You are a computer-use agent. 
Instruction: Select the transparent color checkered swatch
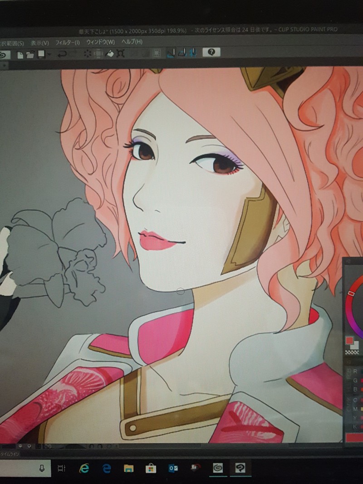[352, 352]
